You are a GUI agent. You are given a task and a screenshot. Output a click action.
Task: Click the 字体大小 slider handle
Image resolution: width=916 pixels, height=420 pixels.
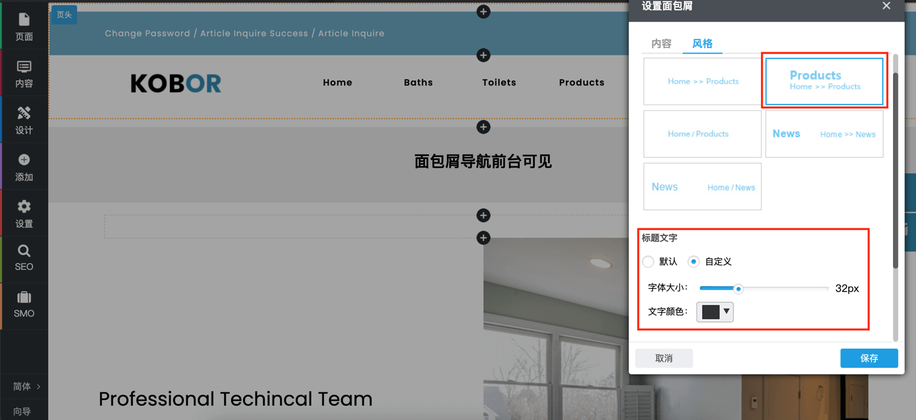pyautogui.click(x=738, y=288)
